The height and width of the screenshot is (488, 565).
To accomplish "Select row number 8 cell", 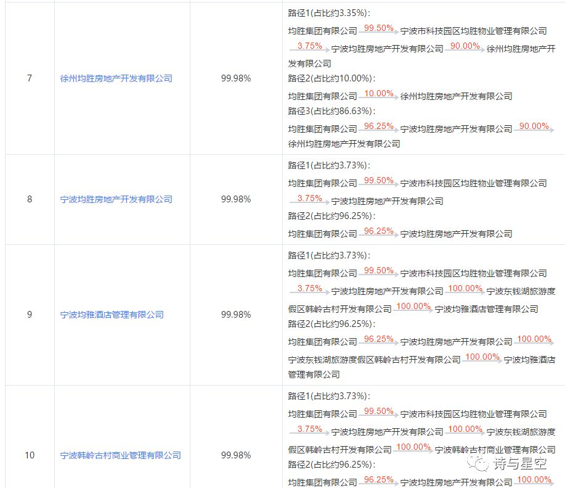I will (x=30, y=199).
